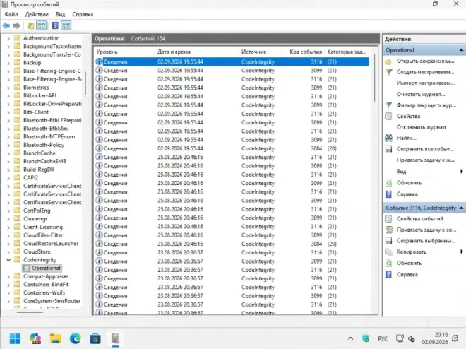Open Microsoft Store from taskbar
This screenshot has height=349, width=466.
(x=95, y=338)
